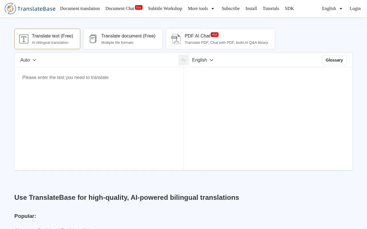Open the Install page
Screen dimensions: 367x229
tap(251, 9)
